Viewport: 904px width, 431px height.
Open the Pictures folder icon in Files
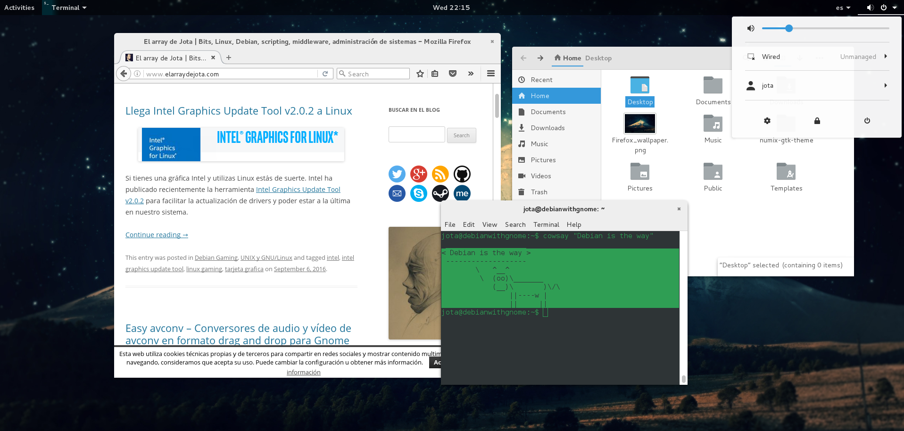point(640,172)
